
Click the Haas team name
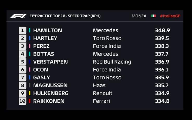(x=99, y=85)
